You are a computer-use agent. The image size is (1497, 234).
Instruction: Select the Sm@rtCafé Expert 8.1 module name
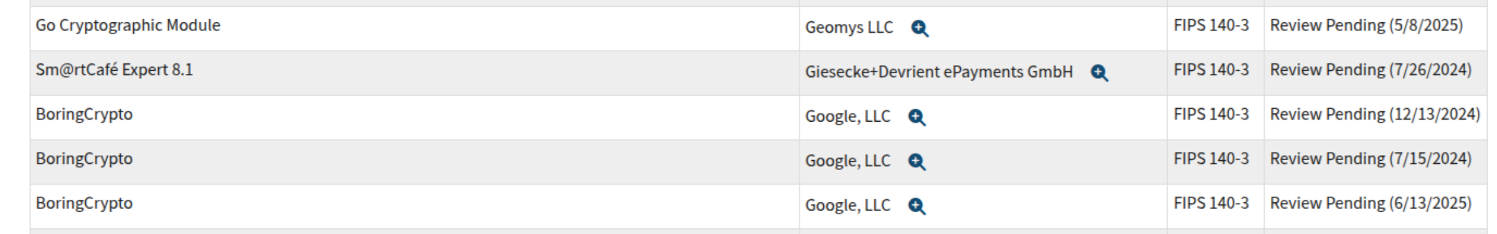[x=114, y=70]
